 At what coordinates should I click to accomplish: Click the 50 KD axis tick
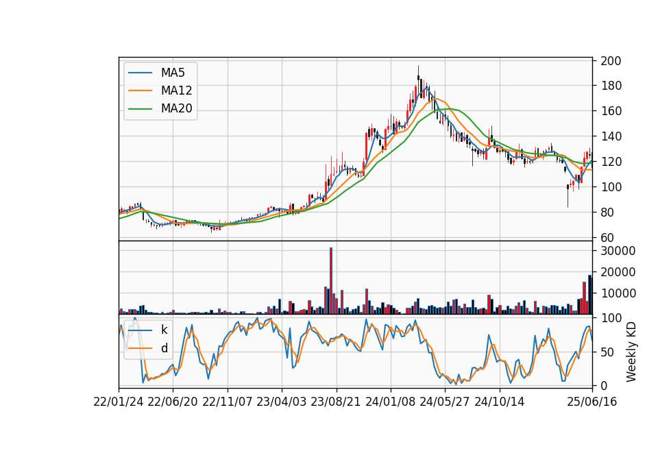coord(607,352)
